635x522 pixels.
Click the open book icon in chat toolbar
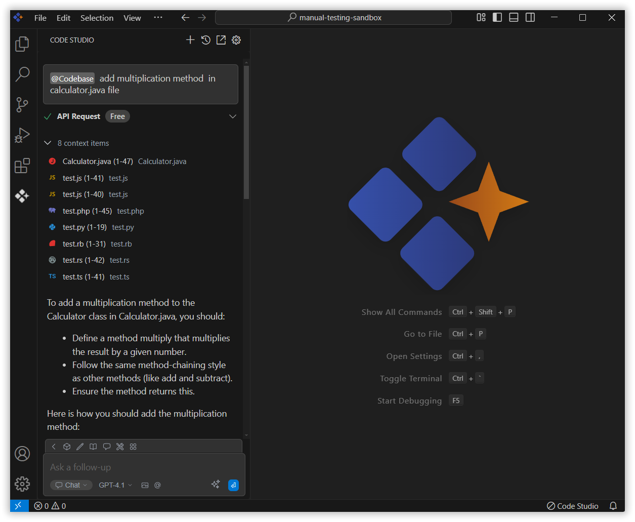[93, 447]
